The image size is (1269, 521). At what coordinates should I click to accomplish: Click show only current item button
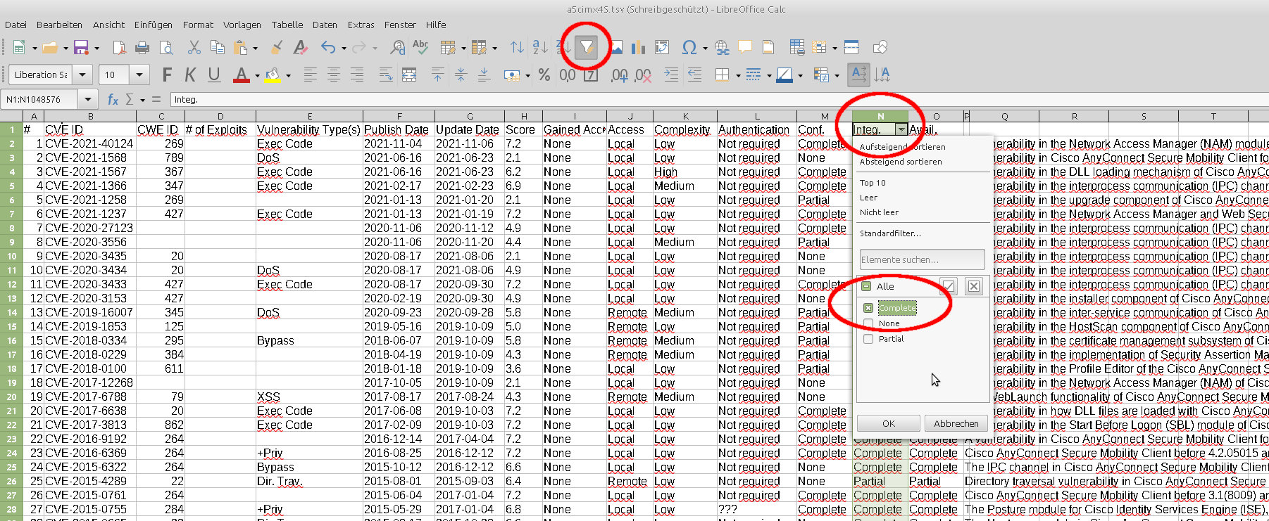pyautogui.click(x=949, y=285)
